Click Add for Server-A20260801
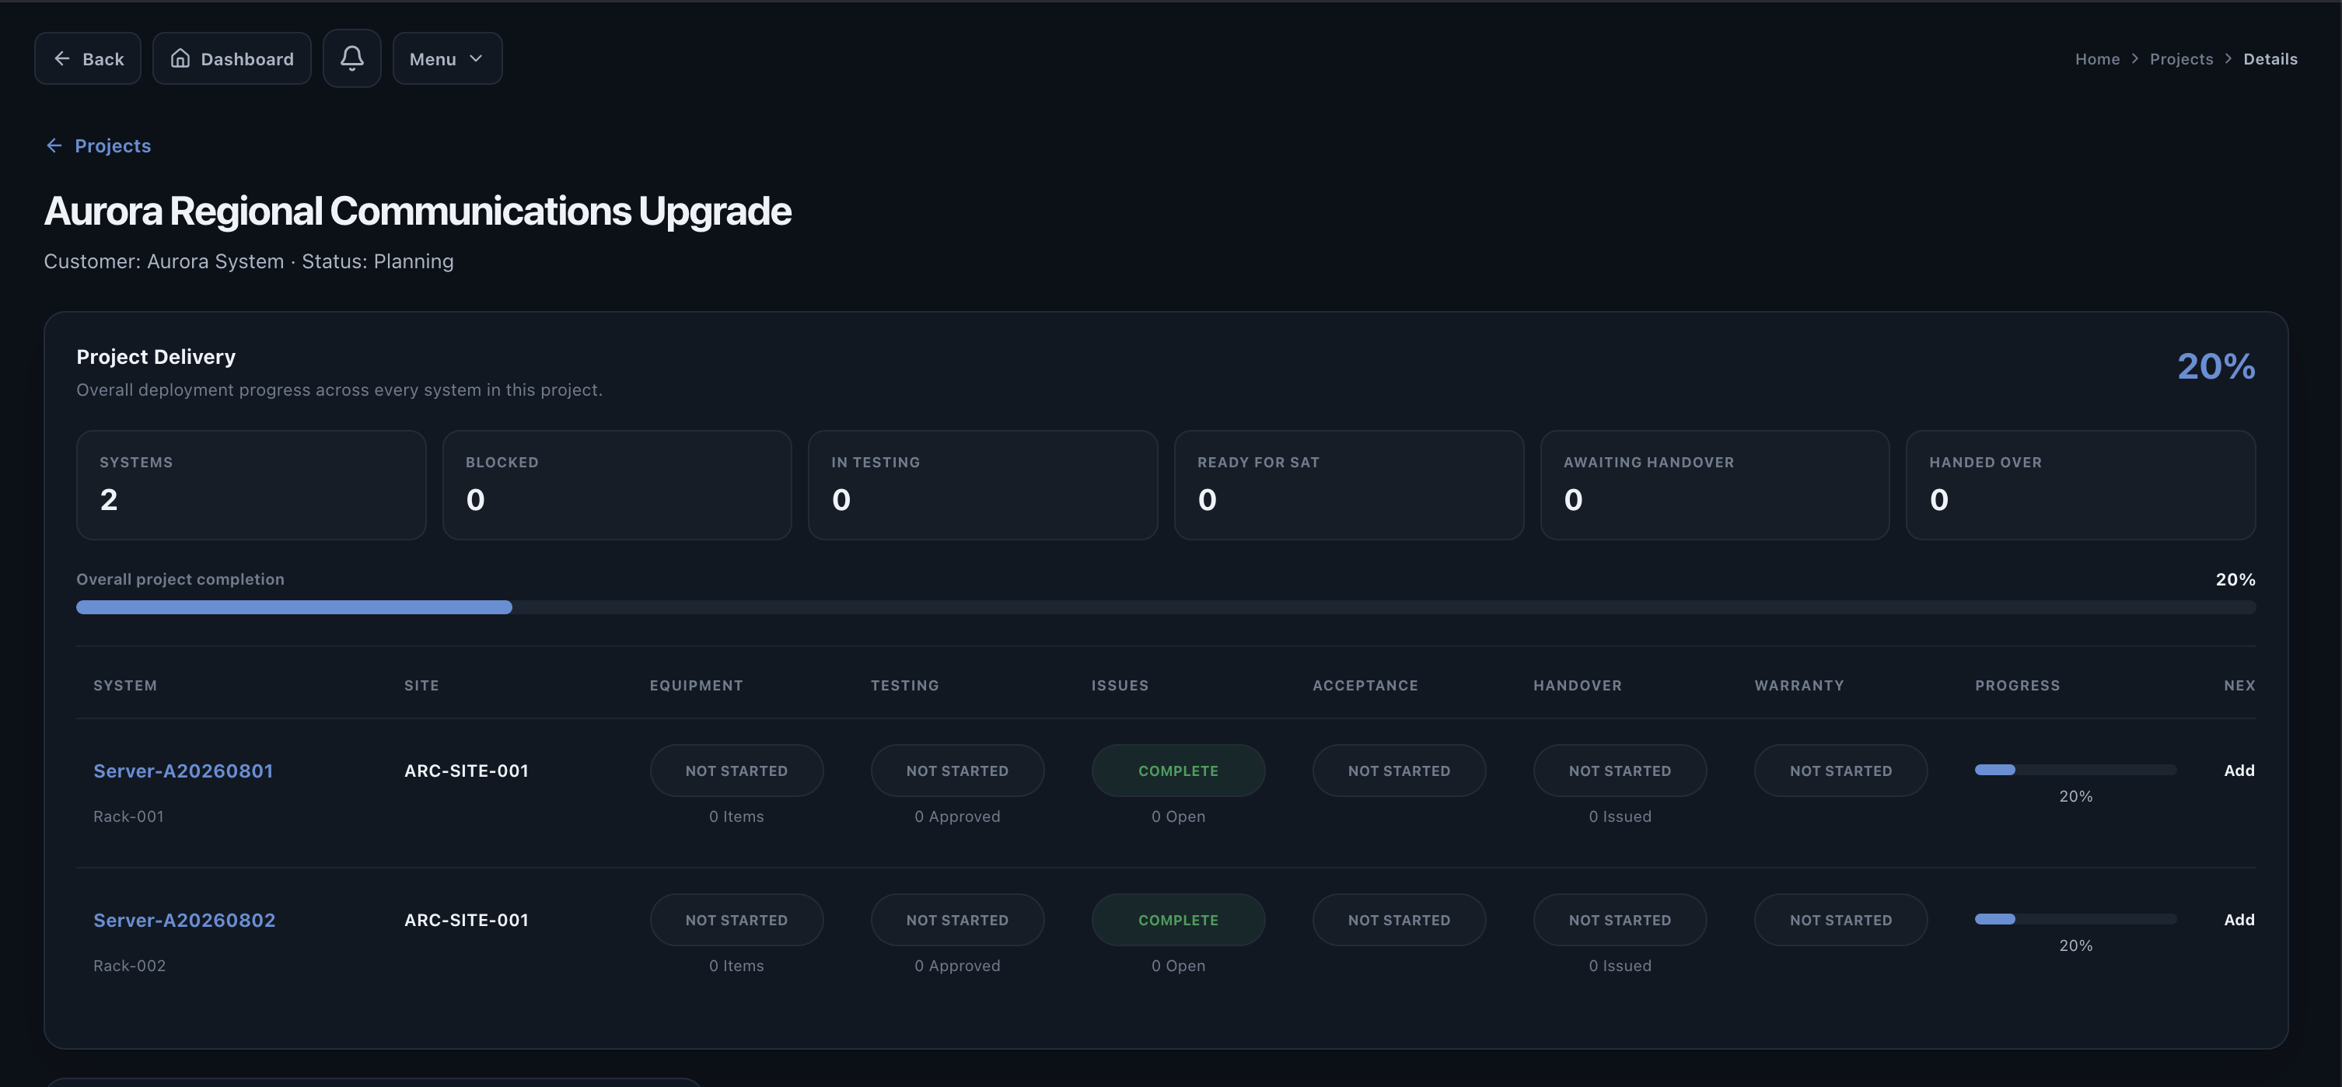Screen dimensions: 2342x1087 point(2239,771)
